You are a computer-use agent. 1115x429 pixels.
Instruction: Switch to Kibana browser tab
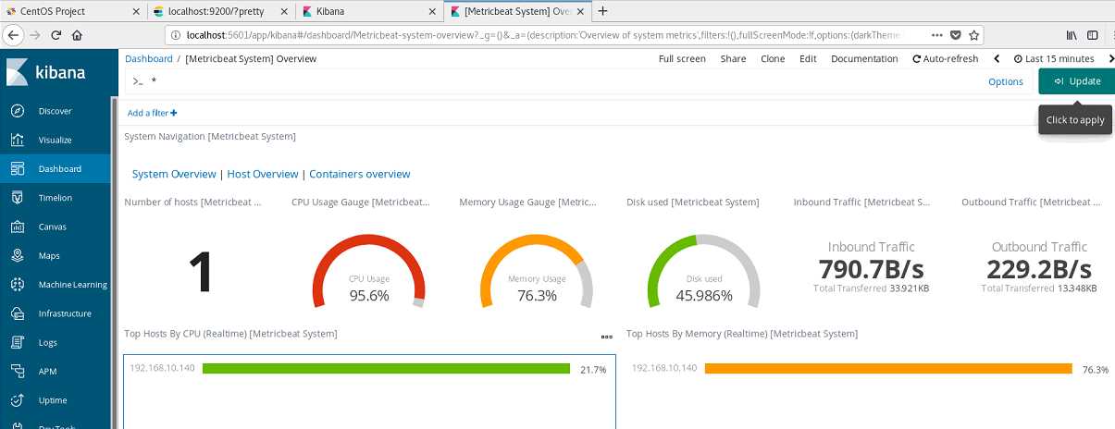368,11
